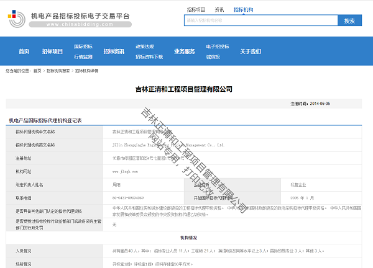Open 招标项目 in the blue navigation bar
Image resolution: width=373 pixels, height=268 pixels.
(52, 51)
